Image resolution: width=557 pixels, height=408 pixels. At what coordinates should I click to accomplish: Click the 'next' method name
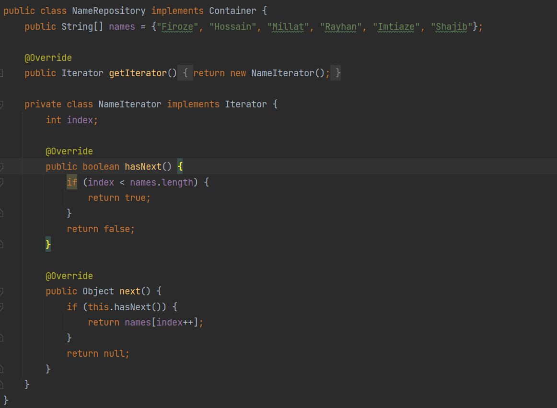tap(130, 291)
